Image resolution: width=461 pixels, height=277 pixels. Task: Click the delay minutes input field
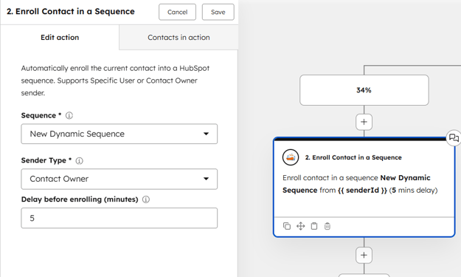pos(119,218)
